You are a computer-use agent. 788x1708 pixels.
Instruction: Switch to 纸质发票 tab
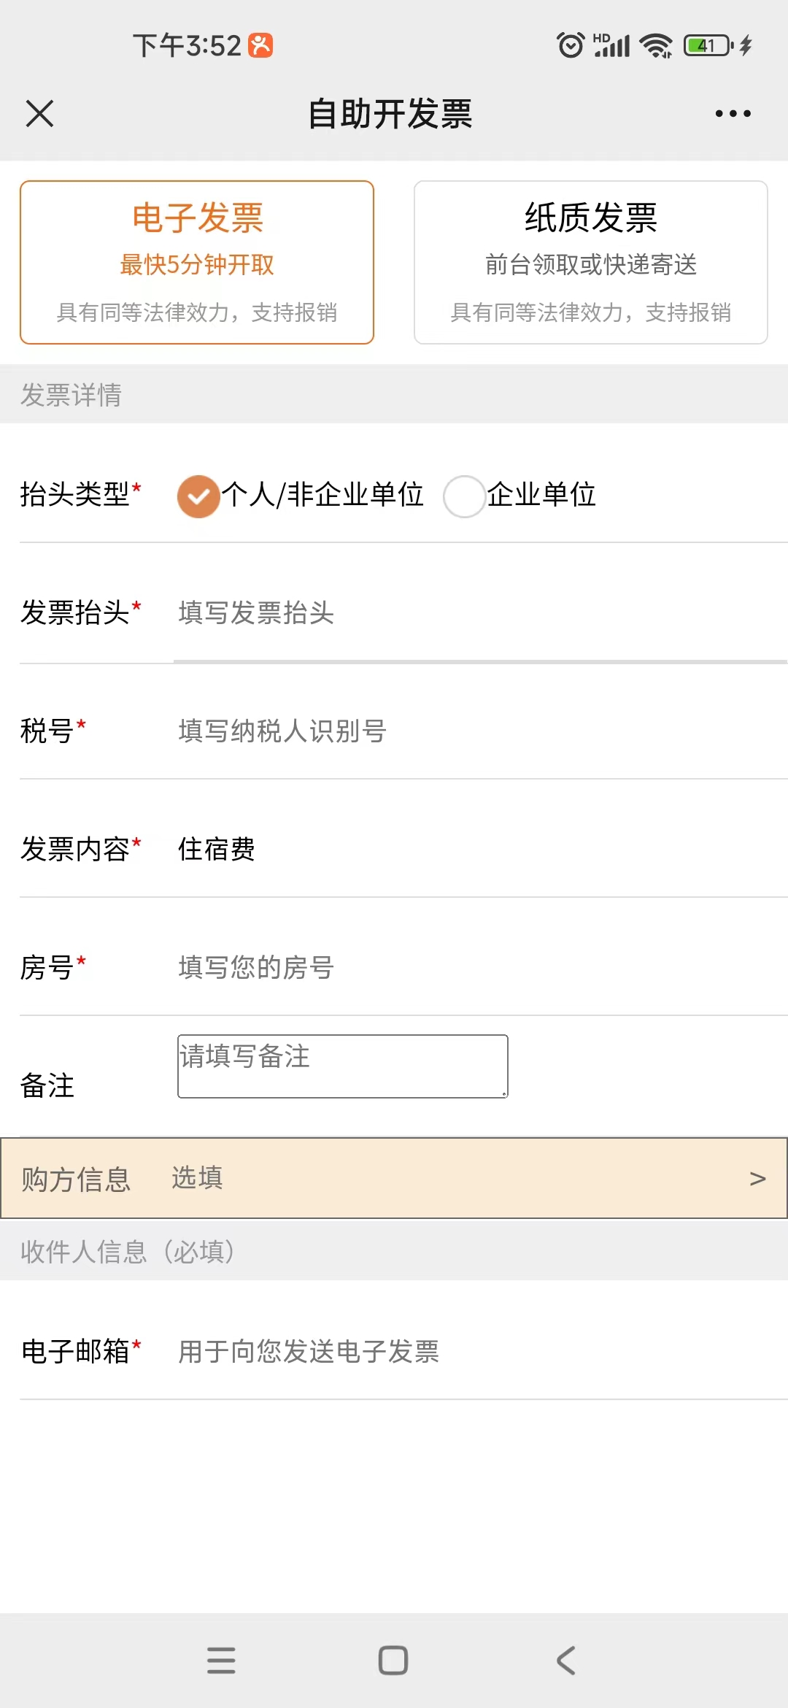(591, 262)
